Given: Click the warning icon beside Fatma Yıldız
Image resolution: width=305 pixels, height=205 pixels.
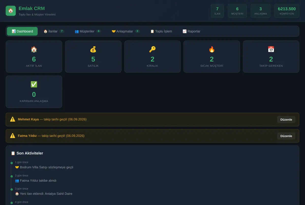Looking at the screenshot, I should [x=13, y=136].
